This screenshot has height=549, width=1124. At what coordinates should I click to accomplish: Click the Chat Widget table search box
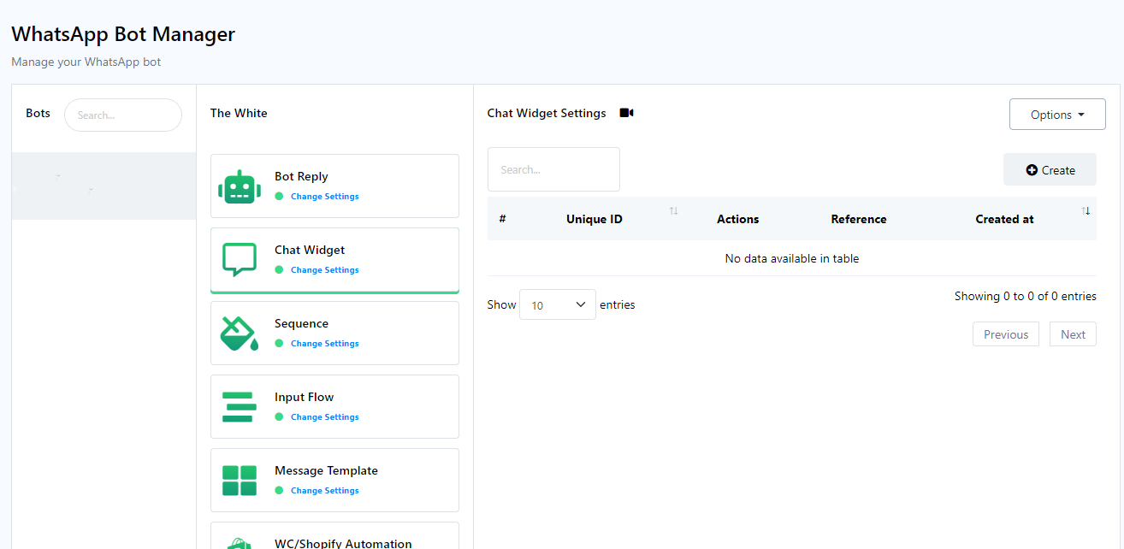(x=553, y=169)
